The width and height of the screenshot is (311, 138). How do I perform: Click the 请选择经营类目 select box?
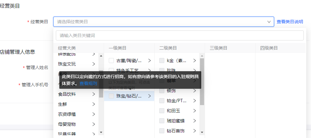[x=164, y=22]
